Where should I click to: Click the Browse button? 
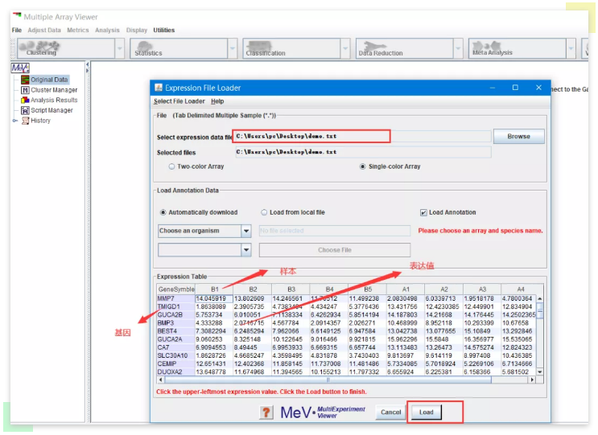(x=518, y=137)
